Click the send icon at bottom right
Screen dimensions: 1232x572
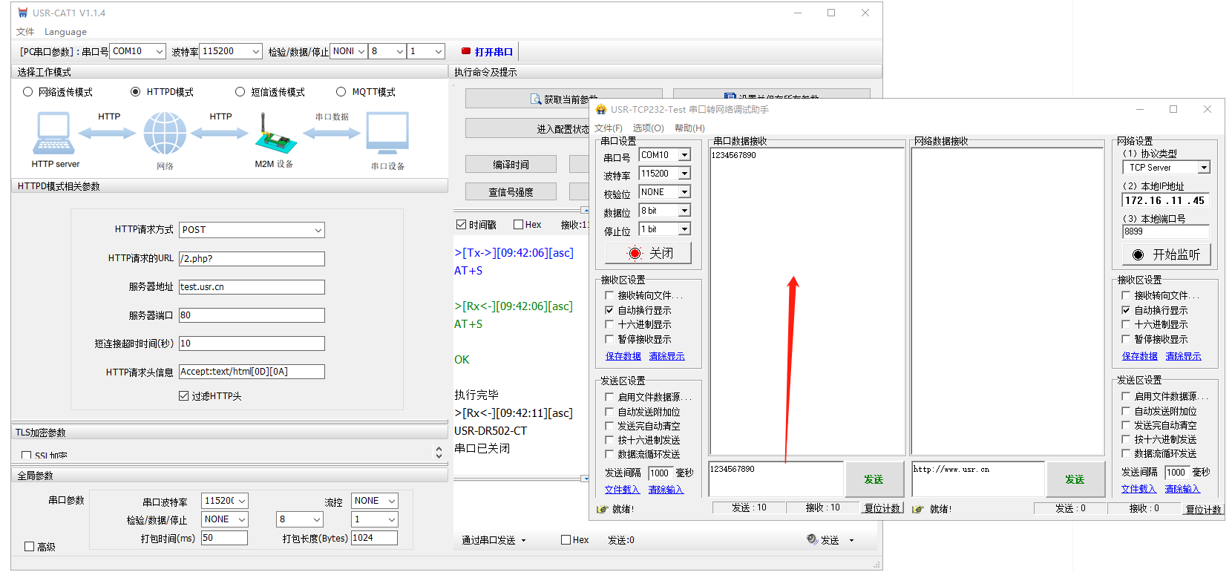[812, 539]
